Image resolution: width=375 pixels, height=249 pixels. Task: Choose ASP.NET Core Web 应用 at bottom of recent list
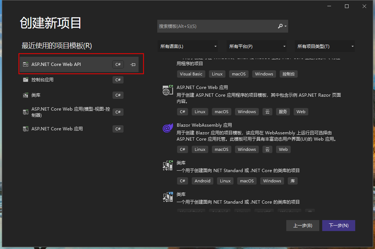(x=57, y=129)
